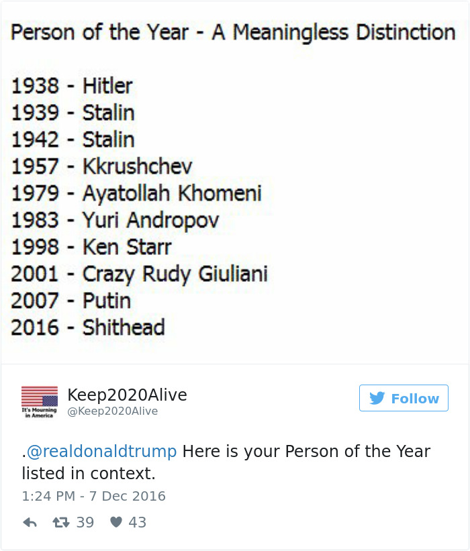This screenshot has height=551, width=470.
Task: Open the 1:24 PM - 7 Dec 2016 timestamp
Action: click(93, 497)
